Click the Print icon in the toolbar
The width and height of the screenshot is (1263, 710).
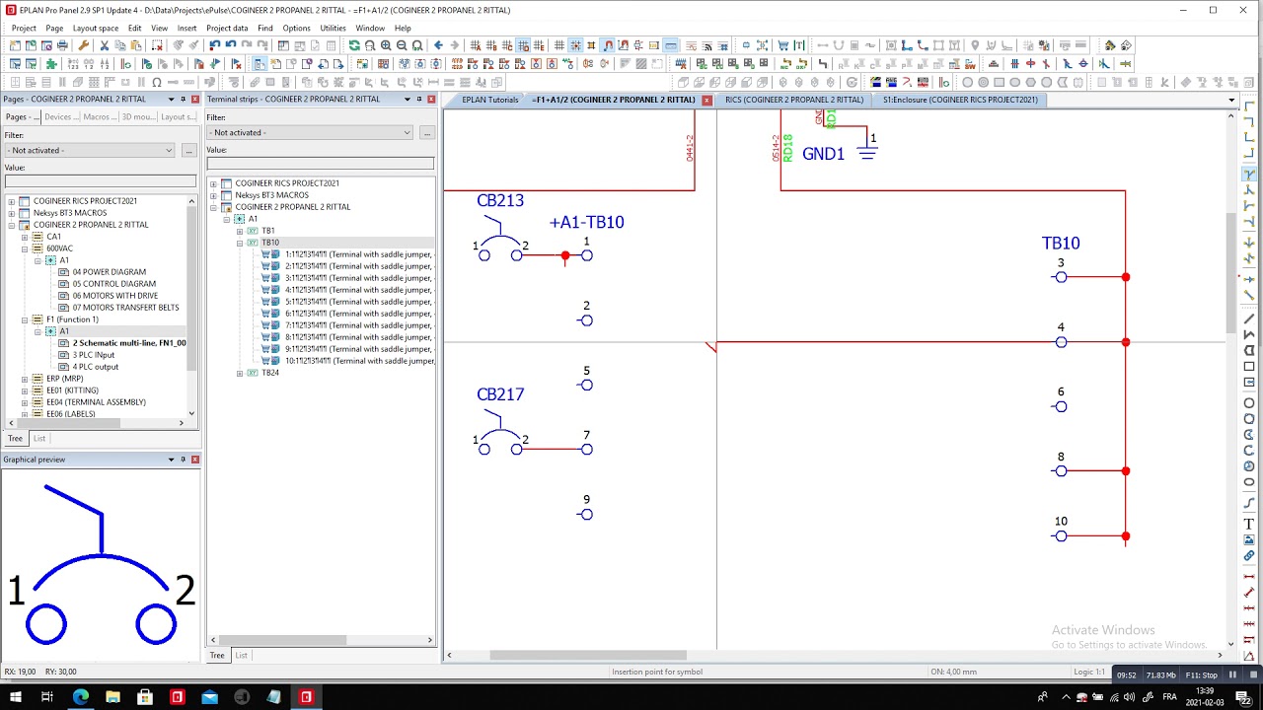tap(62, 45)
